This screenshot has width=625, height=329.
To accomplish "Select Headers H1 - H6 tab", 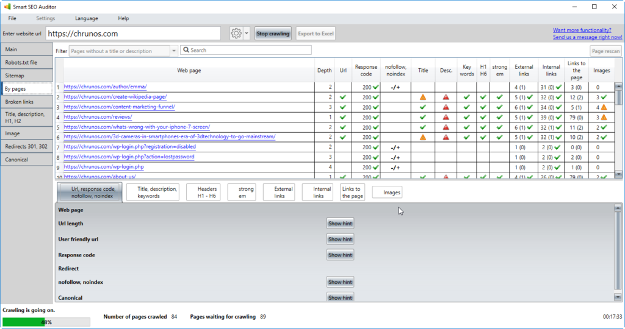I will tap(203, 193).
